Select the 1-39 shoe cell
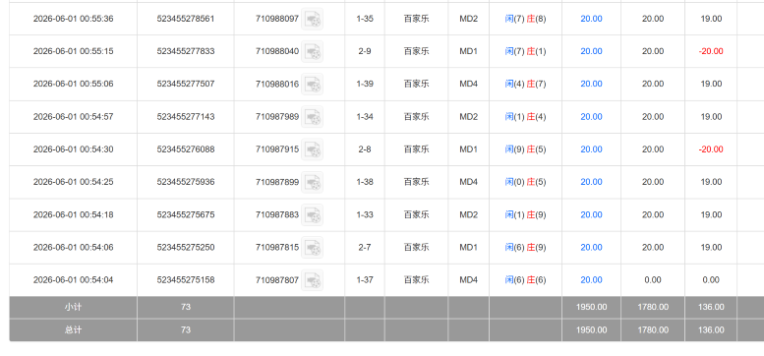The width and height of the screenshot is (764, 356). 365,85
